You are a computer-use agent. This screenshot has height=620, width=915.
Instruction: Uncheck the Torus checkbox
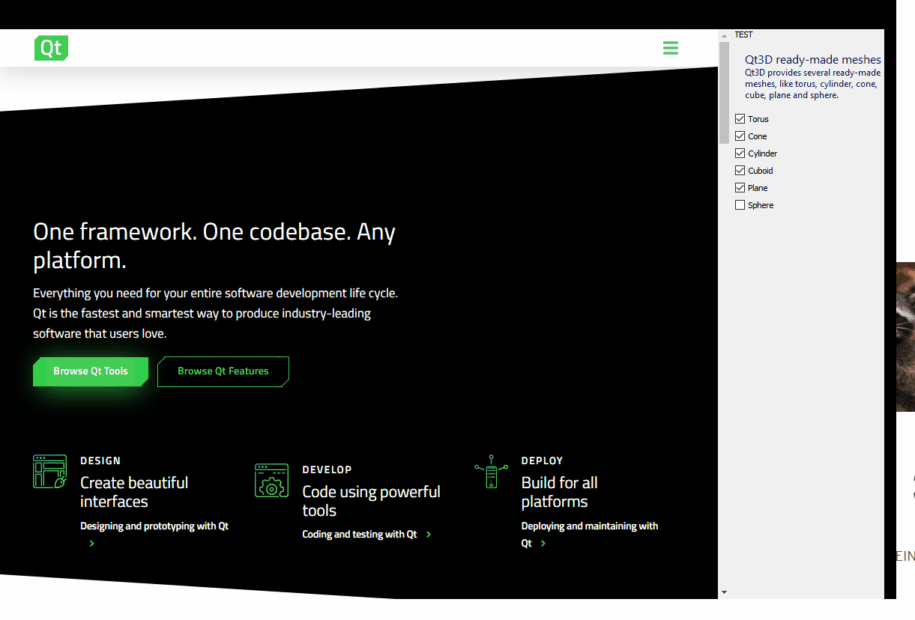click(x=740, y=119)
